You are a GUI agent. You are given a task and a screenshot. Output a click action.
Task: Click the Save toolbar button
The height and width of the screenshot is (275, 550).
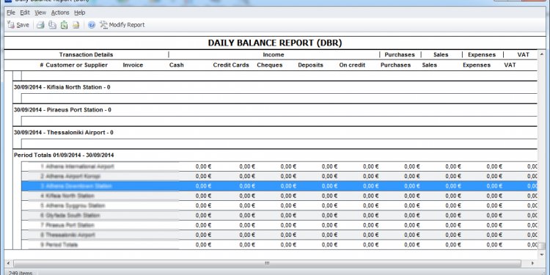tap(18, 25)
